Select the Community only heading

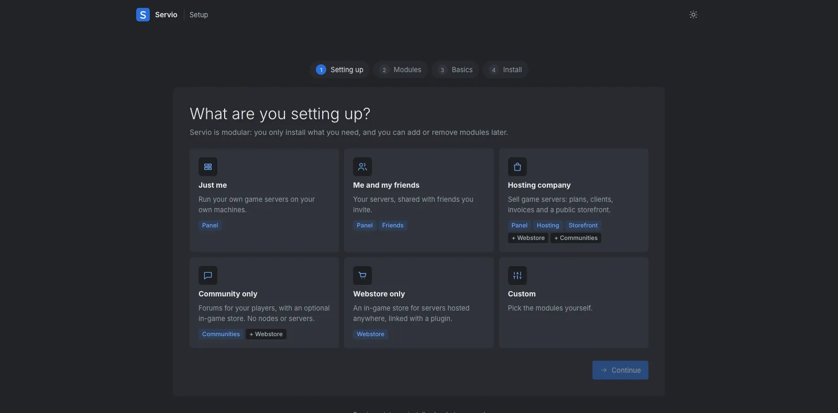228,294
